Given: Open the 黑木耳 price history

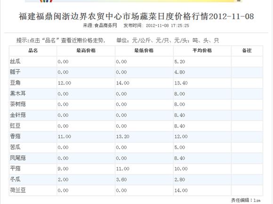Looking at the screenshot, I should 18,93.
